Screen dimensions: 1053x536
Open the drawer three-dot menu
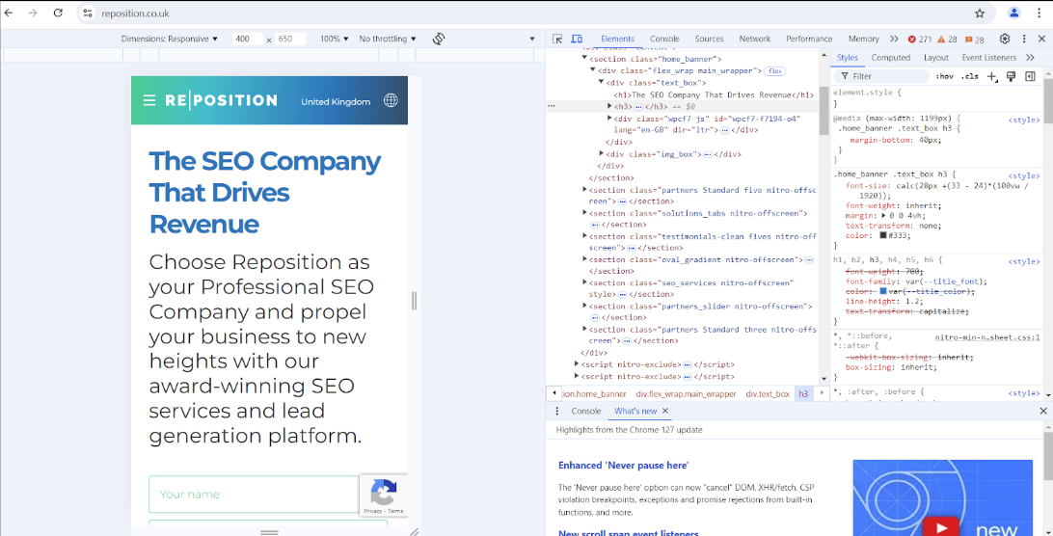click(556, 411)
